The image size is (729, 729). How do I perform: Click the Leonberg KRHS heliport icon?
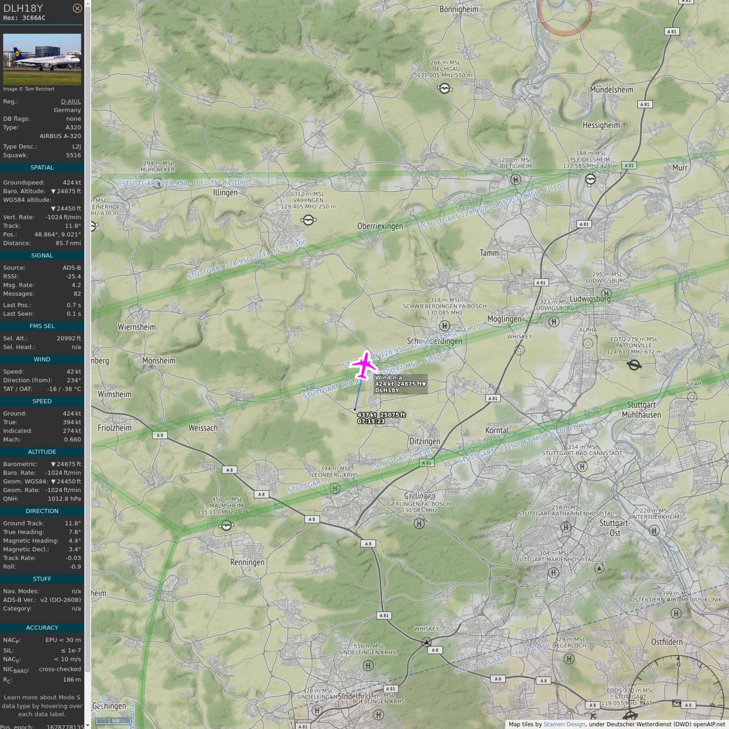click(335, 488)
